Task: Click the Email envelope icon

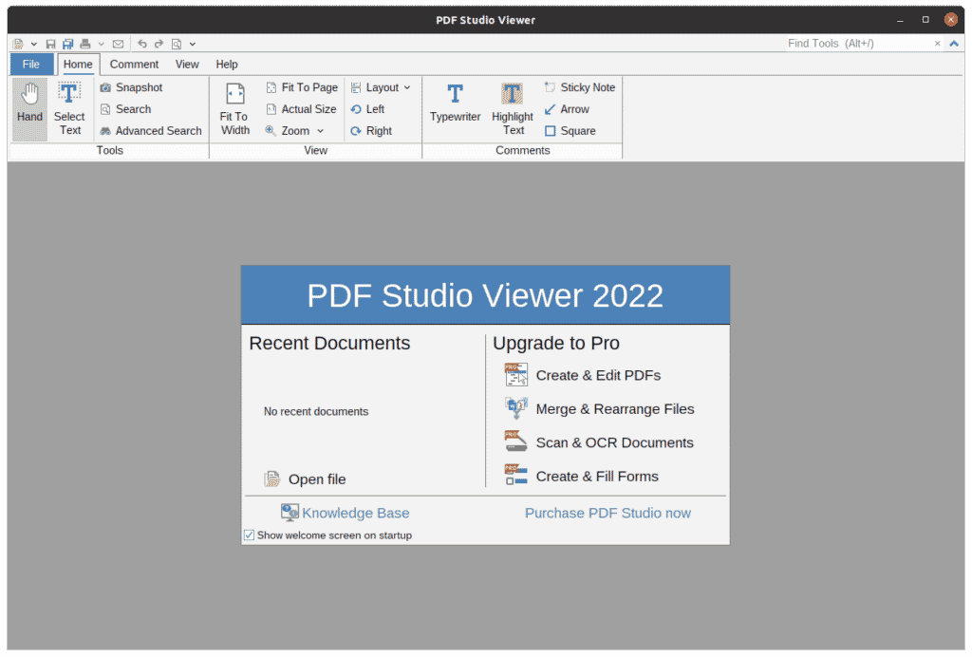Action: pos(118,44)
